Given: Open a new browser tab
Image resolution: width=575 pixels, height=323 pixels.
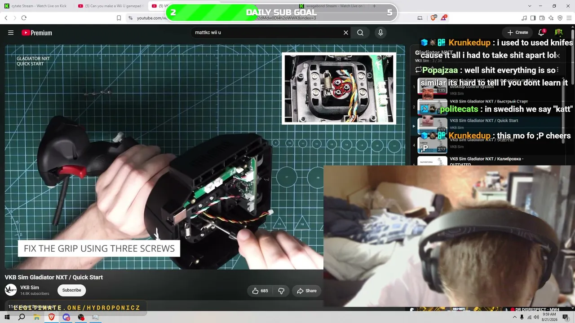Looking at the screenshot, I should (x=374, y=6).
